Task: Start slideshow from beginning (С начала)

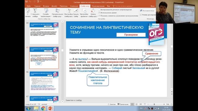Action: [28, 13]
